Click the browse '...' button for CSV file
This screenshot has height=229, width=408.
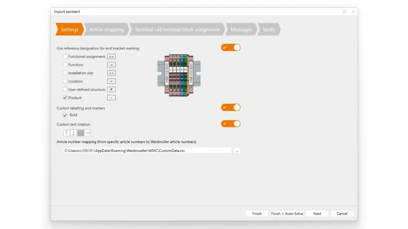click(x=237, y=151)
